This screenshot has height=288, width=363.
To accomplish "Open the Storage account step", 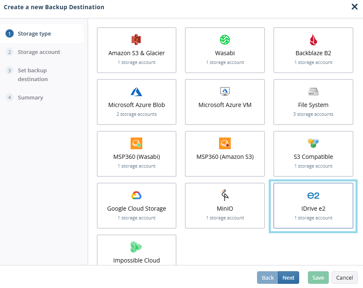I will tap(39, 52).
